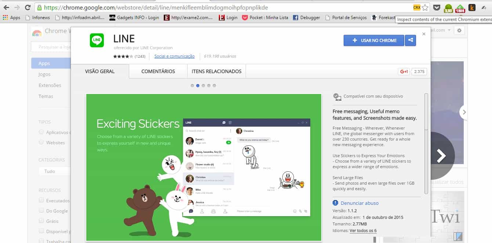Click the compatible device icon
Image resolution: width=492 pixels, height=243 pixels.
click(337, 97)
